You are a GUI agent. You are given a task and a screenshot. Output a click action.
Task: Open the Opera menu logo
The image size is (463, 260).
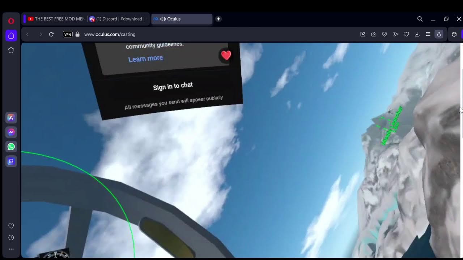[11, 21]
